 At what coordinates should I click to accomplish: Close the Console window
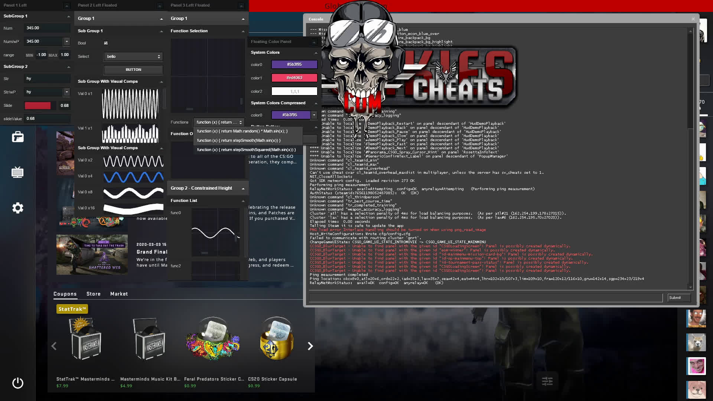(693, 19)
